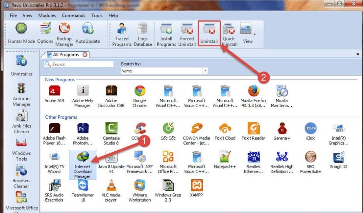Screen dimensions: 363x213
Task: Select XAMPP program
Action: click(x=197, y=188)
